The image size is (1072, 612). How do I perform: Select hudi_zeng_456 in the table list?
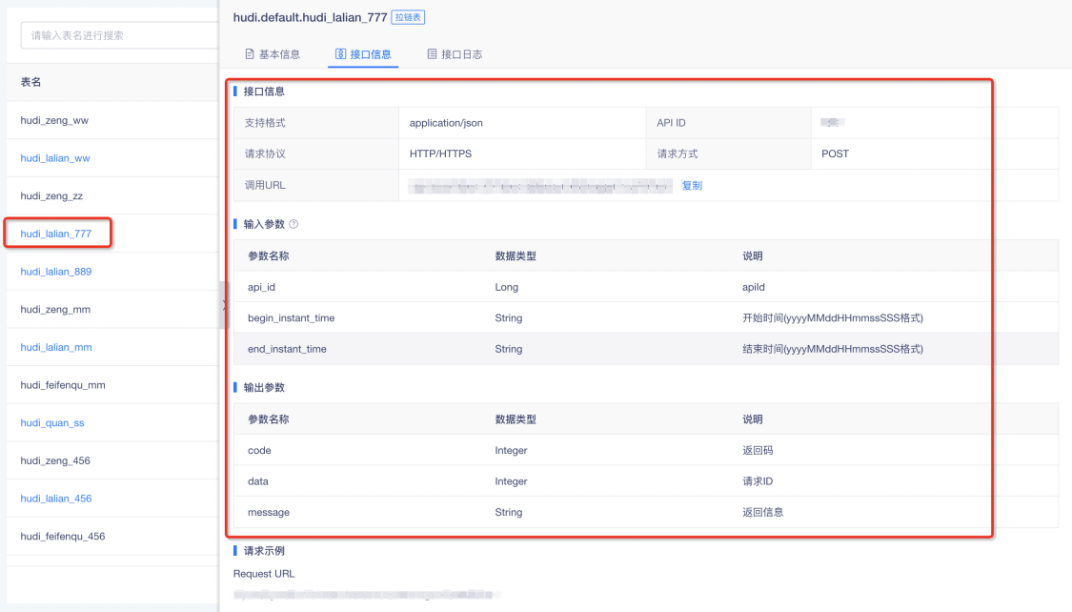55,460
